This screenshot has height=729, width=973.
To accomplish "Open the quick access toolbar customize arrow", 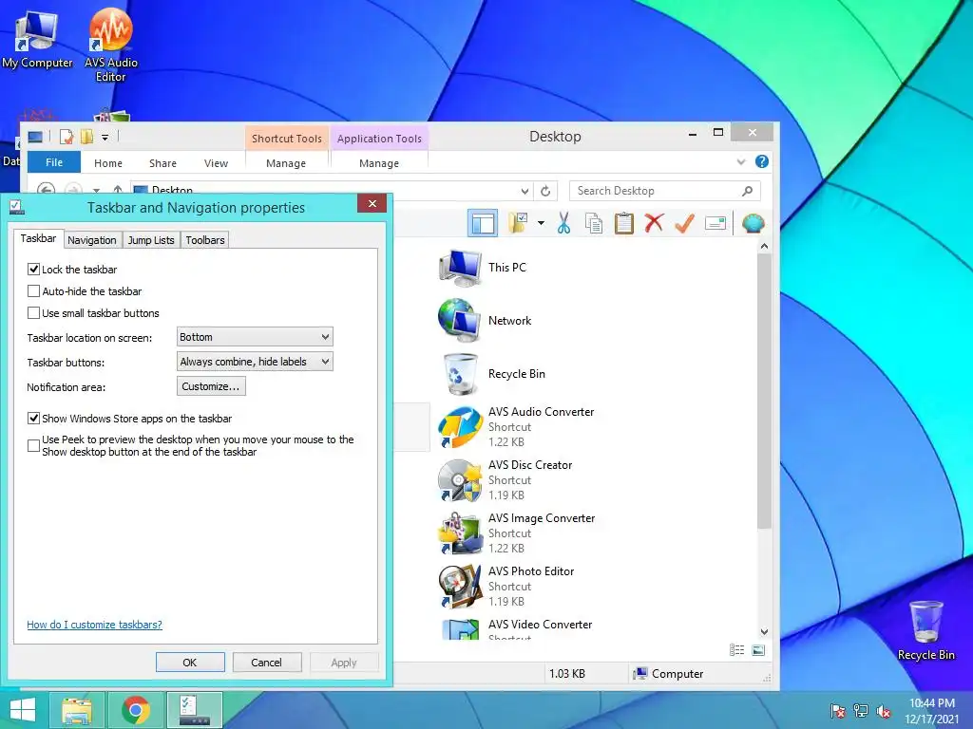I will [x=105, y=137].
